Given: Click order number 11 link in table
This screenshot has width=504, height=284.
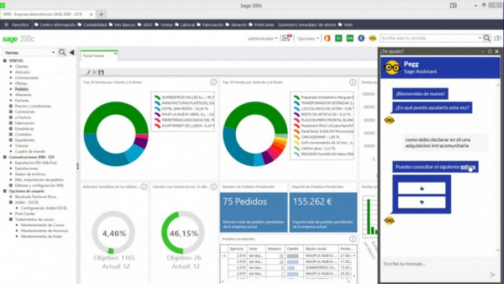Looking at the screenshot, I should 281,255.
